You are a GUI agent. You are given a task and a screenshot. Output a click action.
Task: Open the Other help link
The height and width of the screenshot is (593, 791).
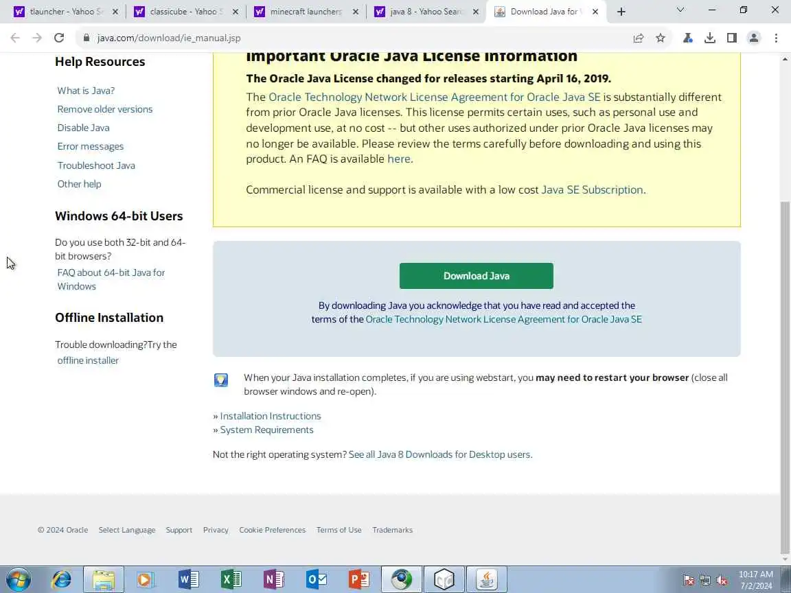click(79, 184)
